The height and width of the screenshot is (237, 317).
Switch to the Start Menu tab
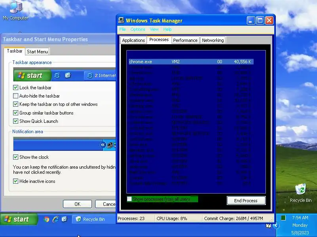tap(37, 52)
